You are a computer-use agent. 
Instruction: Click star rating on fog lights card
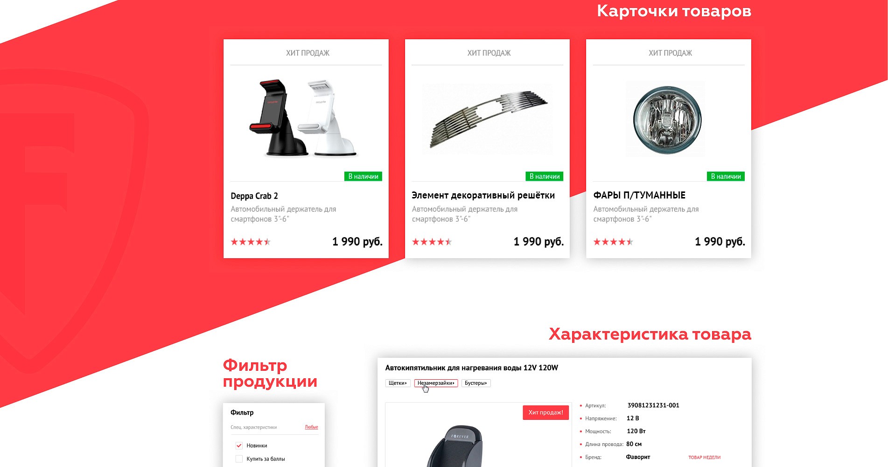tap(613, 241)
